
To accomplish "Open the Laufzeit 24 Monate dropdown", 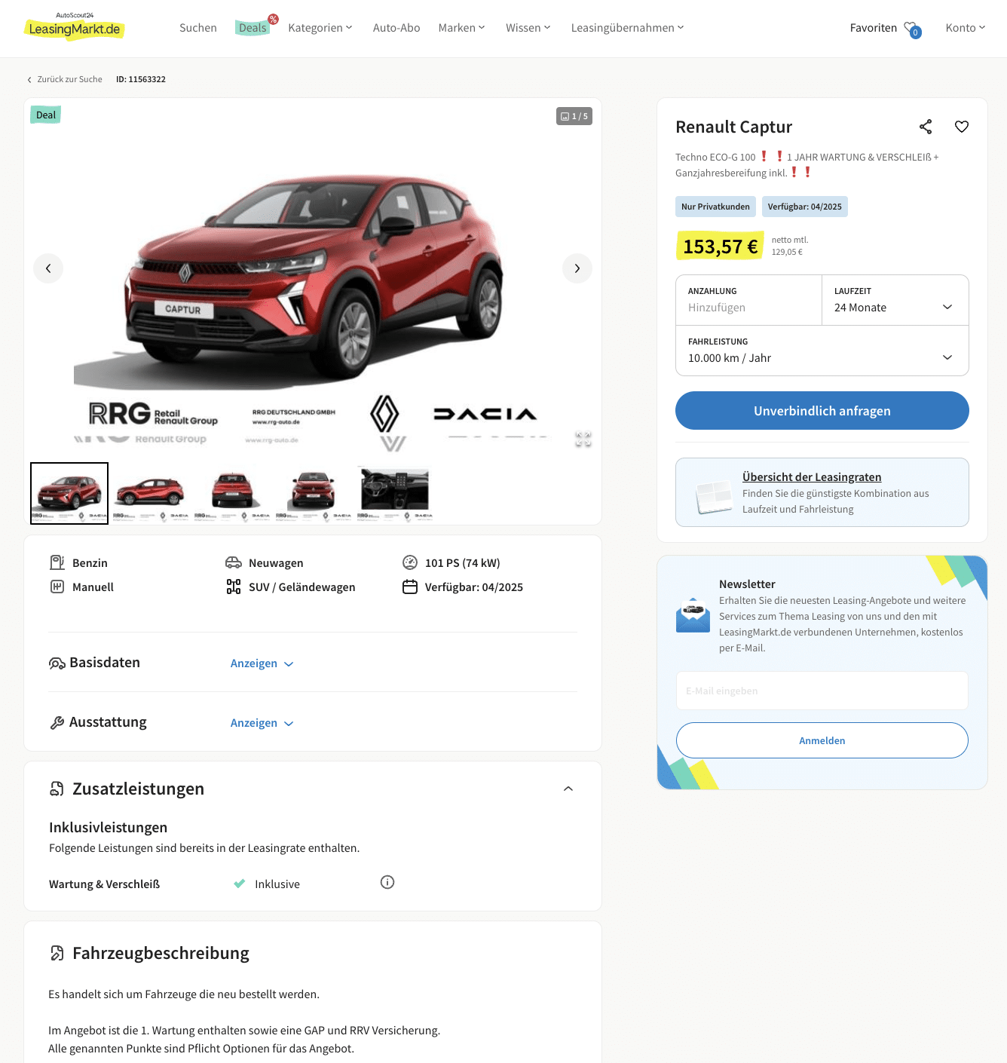I will [x=895, y=300].
